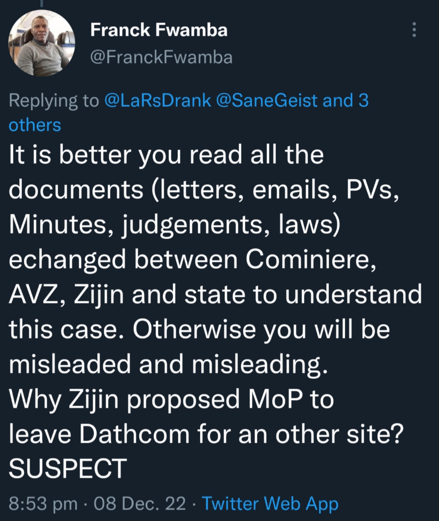Click "and 3" in the reply recipients
Viewport: 439px width, 521px height.
coord(345,101)
